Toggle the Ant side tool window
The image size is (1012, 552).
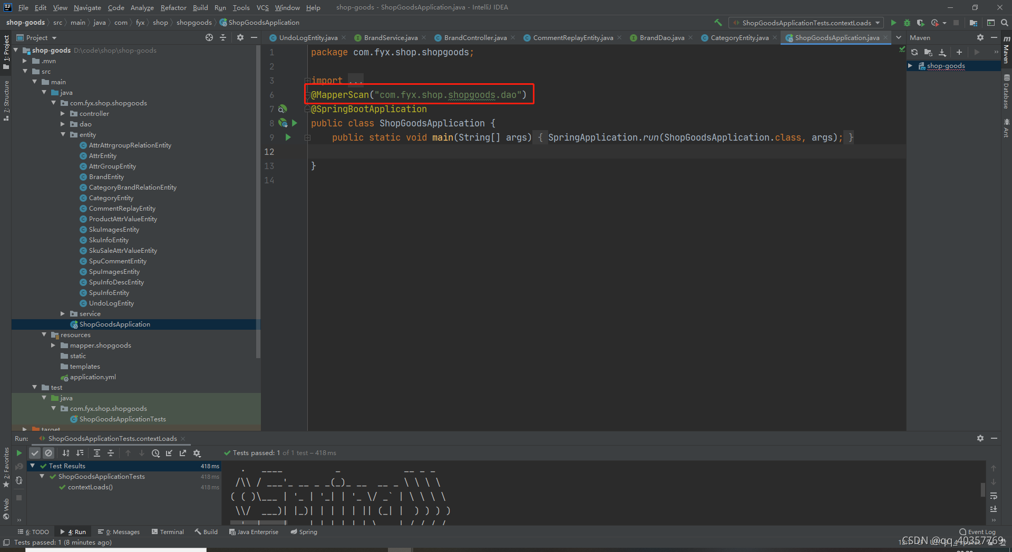tap(1006, 128)
